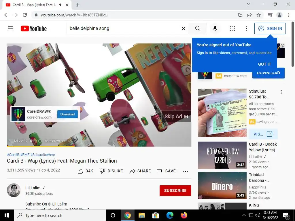Open volume control in system tray
295x221 pixels.
258,215
